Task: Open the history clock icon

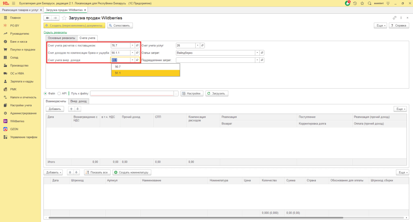Action: pos(355,3)
